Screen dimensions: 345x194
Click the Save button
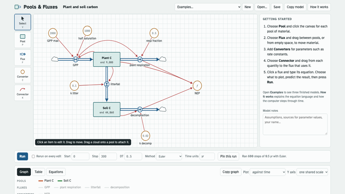pos(277,7)
